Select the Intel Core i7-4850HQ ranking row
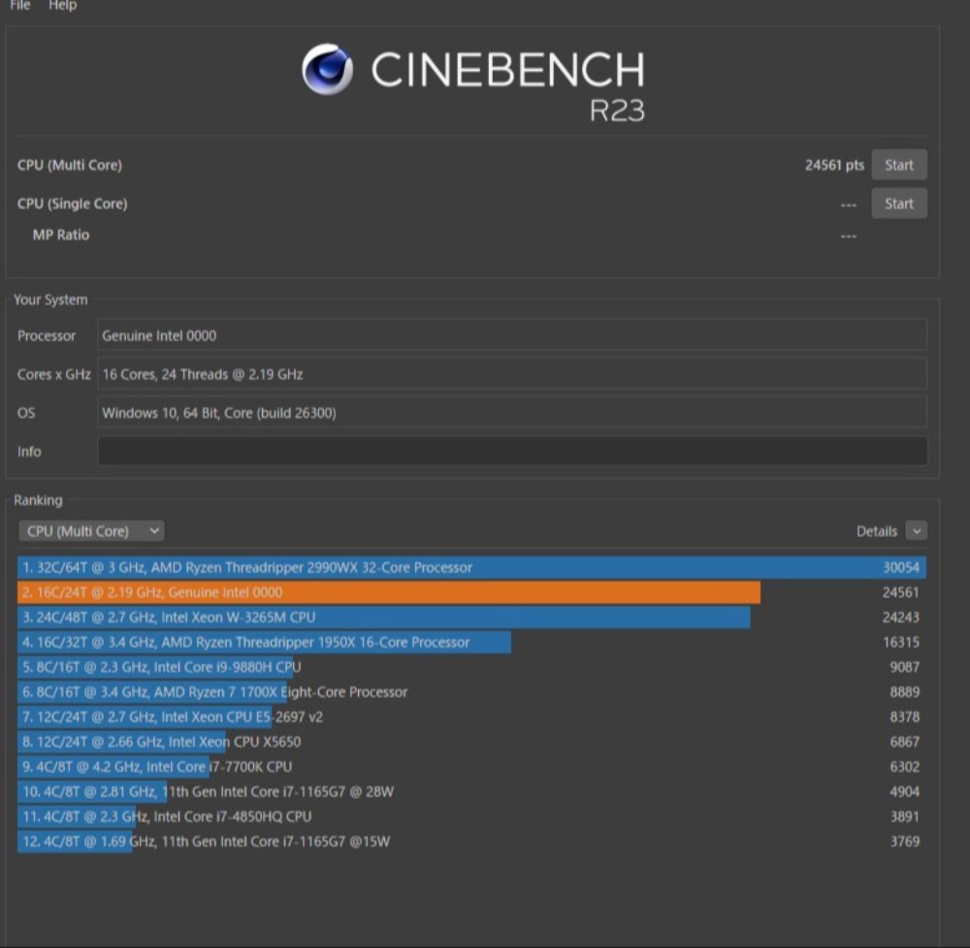The width and height of the screenshot is (970, 948). (x=471, y=816)
